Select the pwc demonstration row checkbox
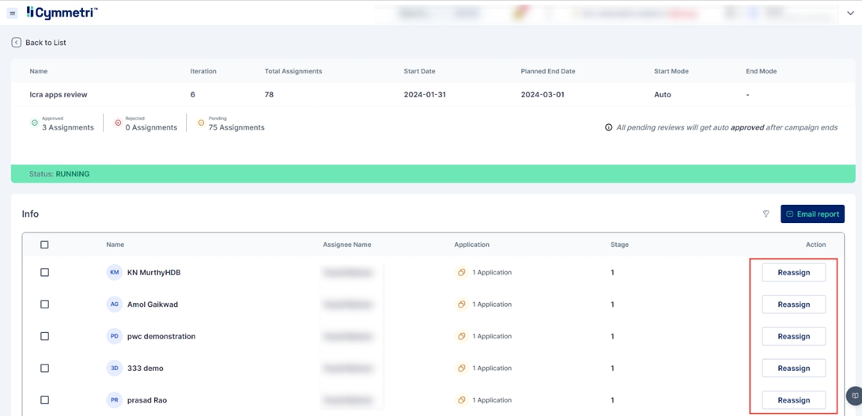The image size is (862, 416). 44,336
